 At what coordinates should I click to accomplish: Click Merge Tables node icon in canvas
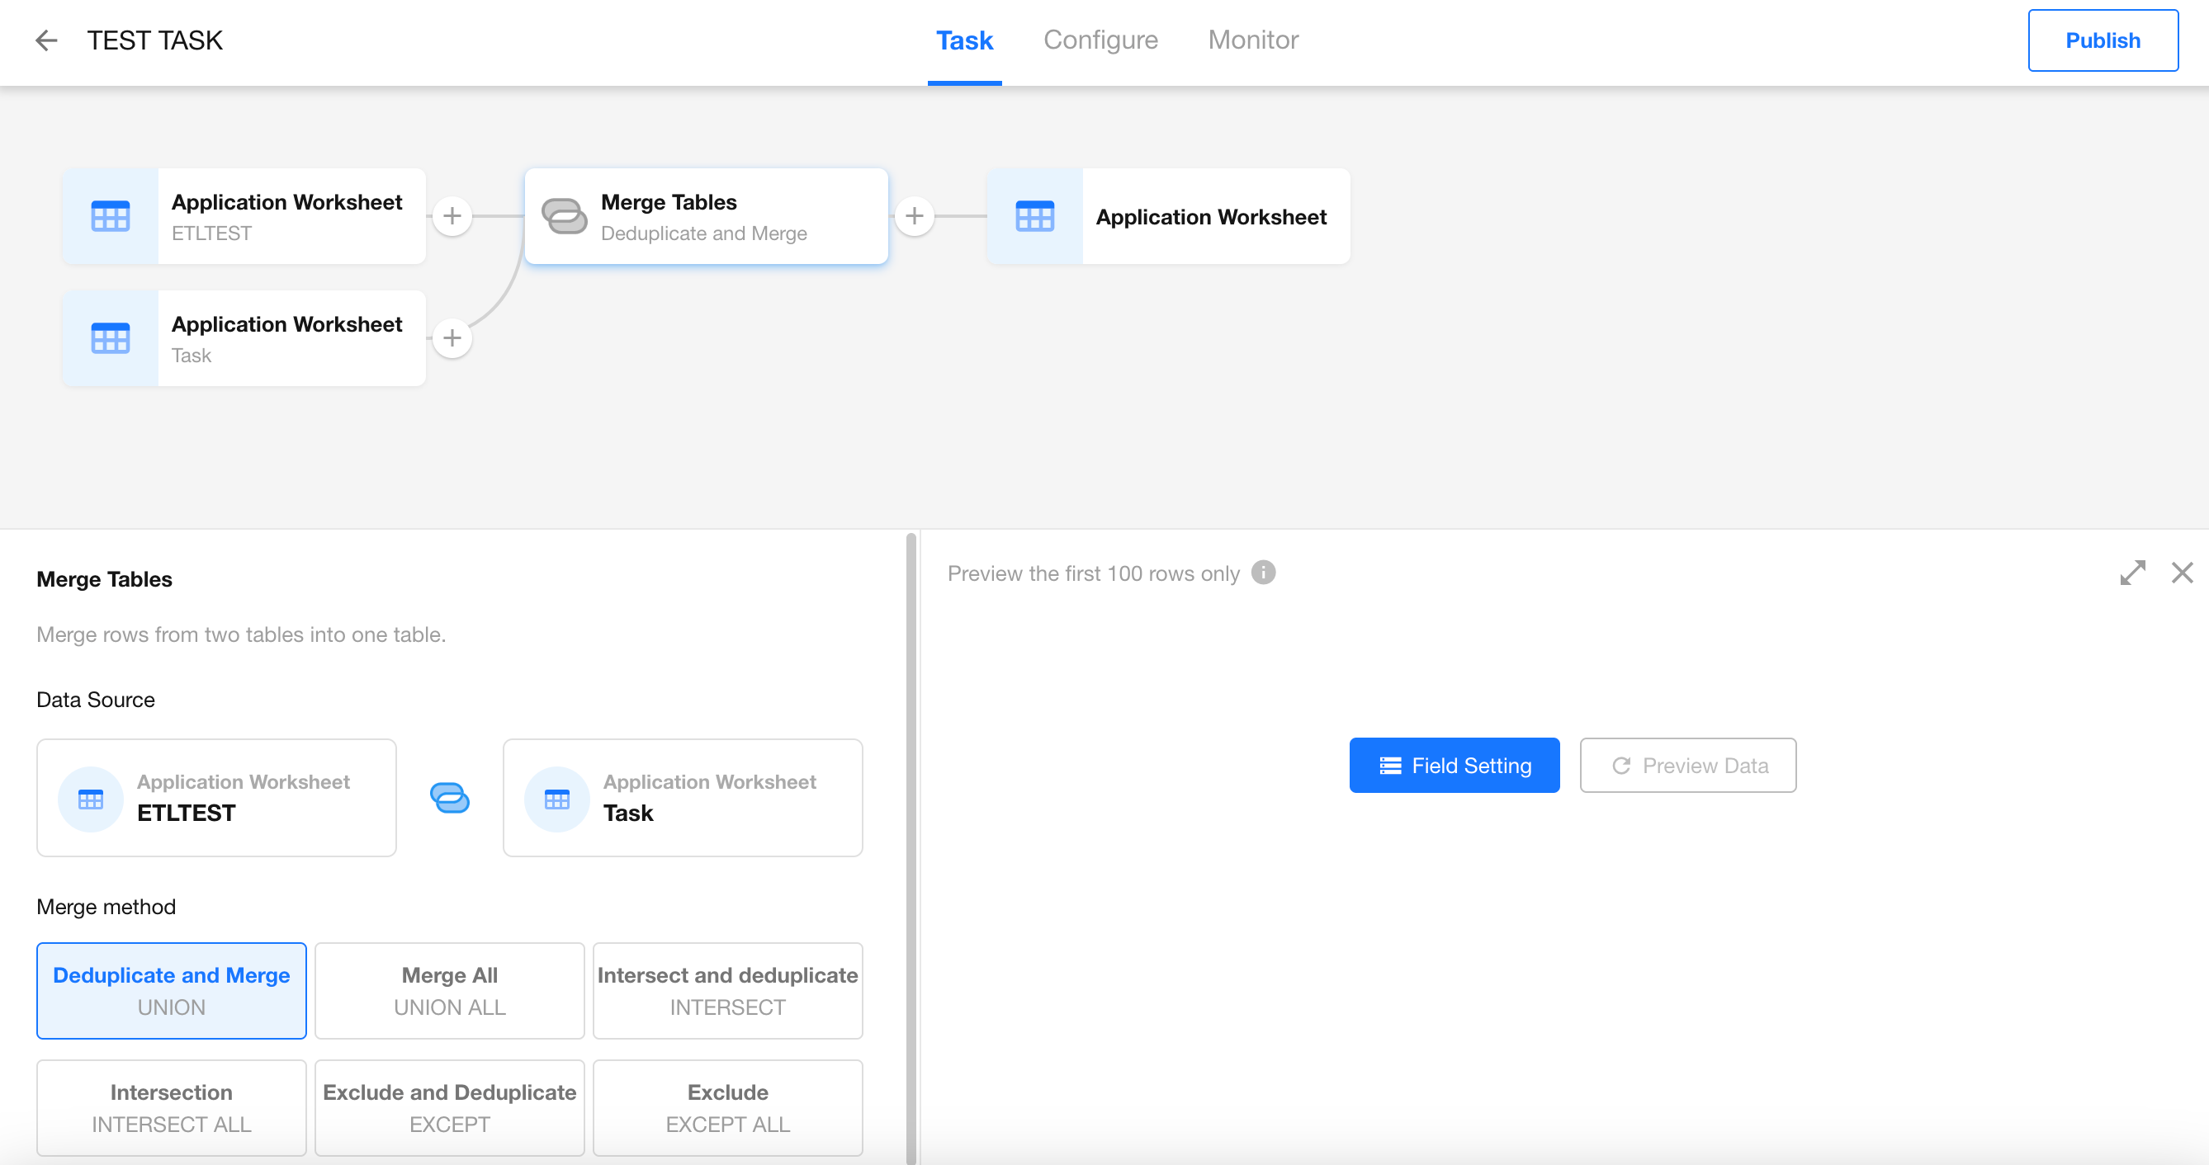pyautogui.click(x=565, y=216)
